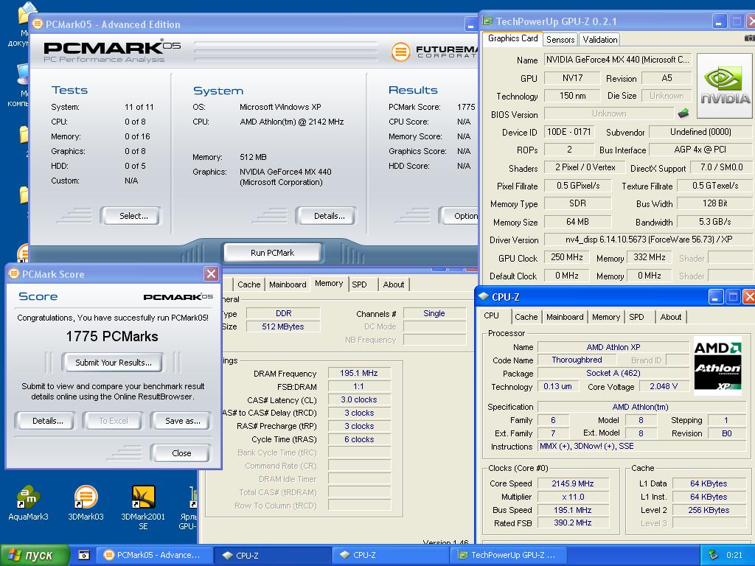Open SPD tab in the background CPU-Z
The width and height of the screenshot is (755, 566).
point(359,284)
